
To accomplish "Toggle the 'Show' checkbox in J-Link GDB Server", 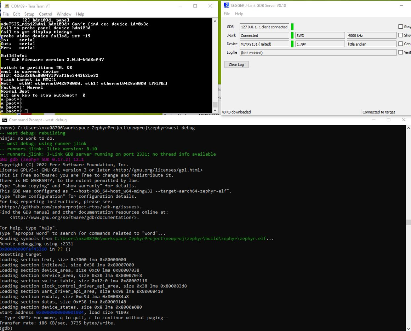I will point(400,35).
